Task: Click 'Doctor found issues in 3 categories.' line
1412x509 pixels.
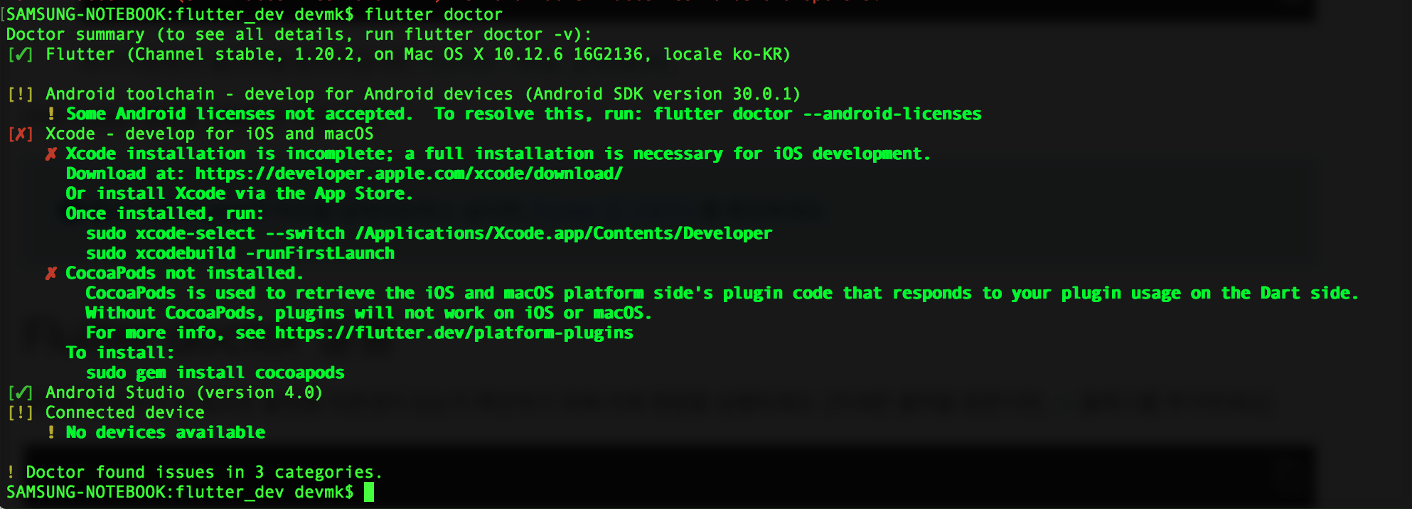Action: (x=204, y=472)
